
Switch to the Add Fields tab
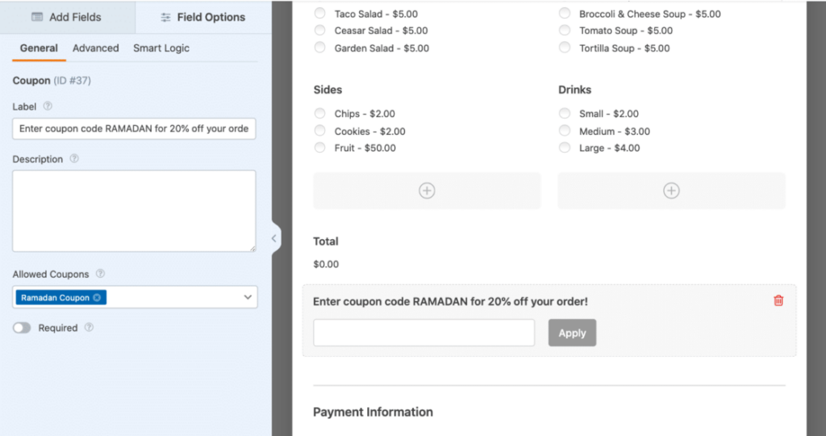click(67, 17)
